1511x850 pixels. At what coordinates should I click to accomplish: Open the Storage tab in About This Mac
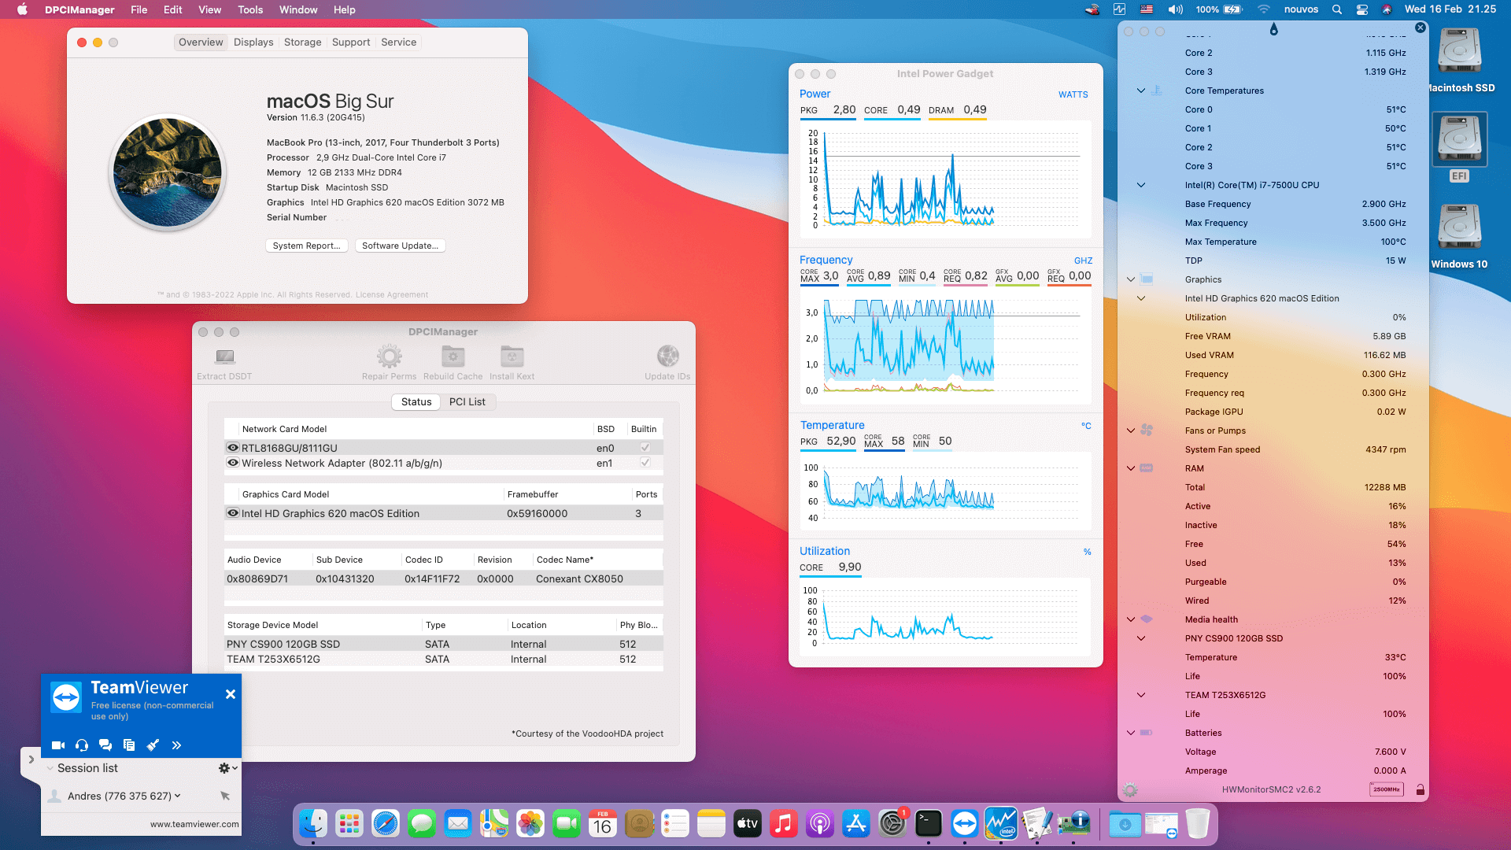pyautogui.click(x=302, y=42)
